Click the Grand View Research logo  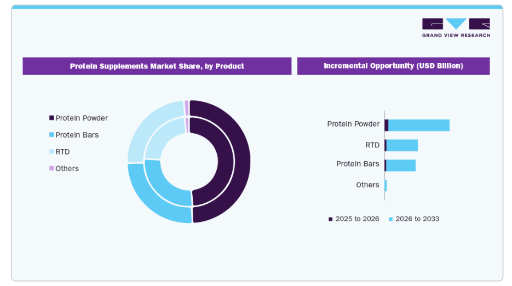pos(456,24)
